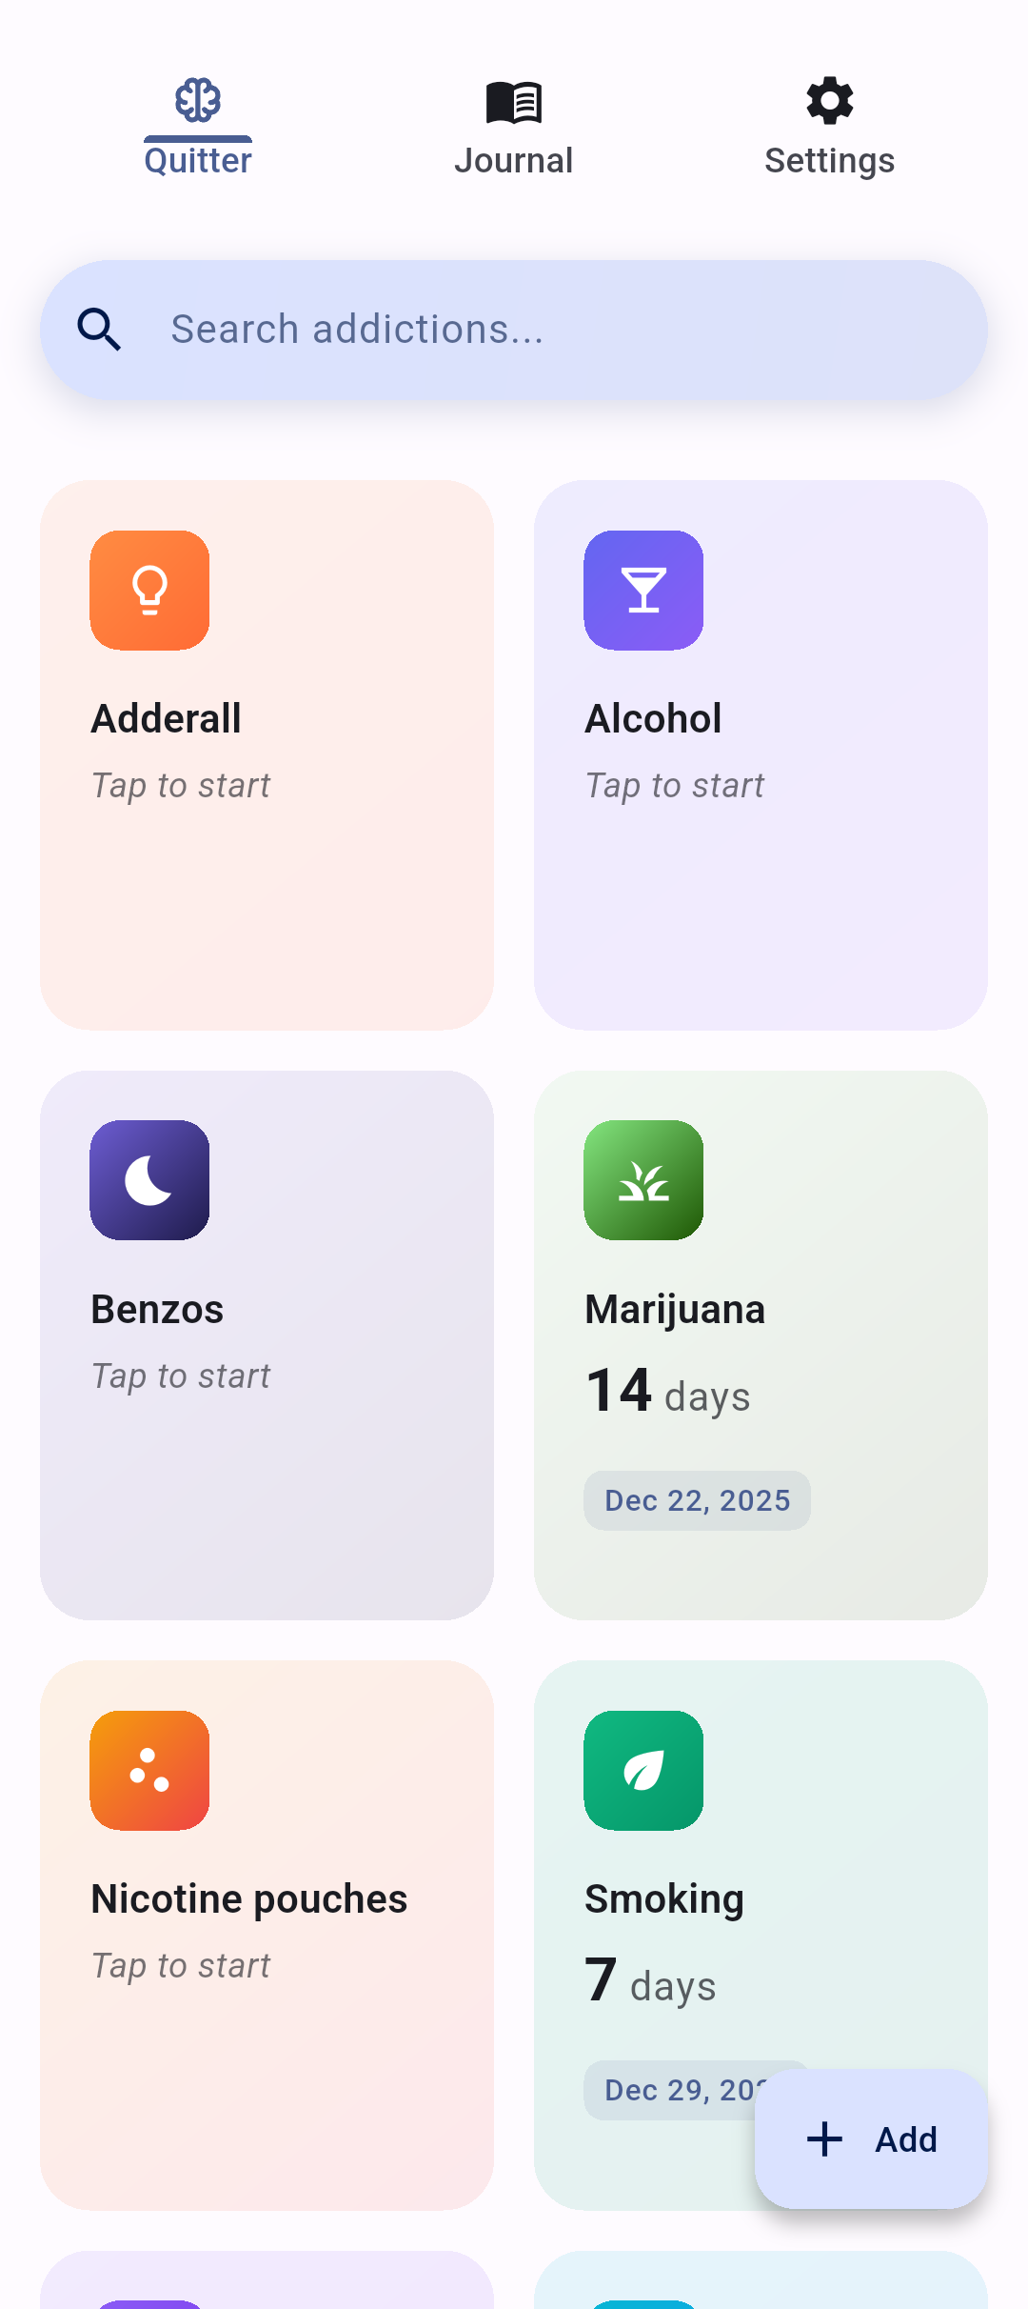Switch to the Journal tab
Screen dimensions: 1028x2309
tap(514, 160)
